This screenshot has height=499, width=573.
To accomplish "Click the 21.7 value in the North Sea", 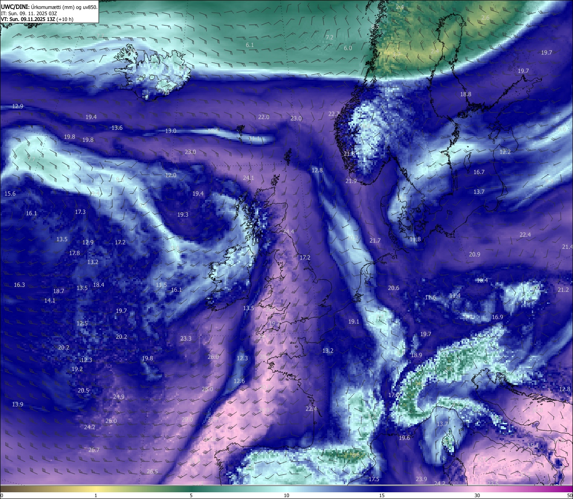I will (375, 241).
